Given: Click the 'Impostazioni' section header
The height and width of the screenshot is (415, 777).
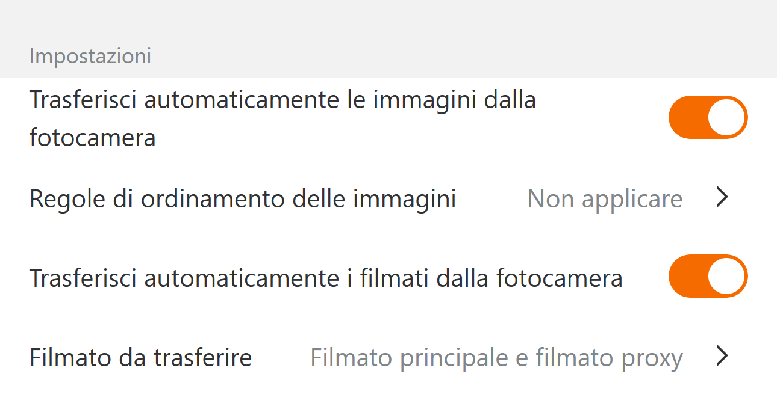Looking at the screenshot, I should pyautogui.click(x=90, y=56).
